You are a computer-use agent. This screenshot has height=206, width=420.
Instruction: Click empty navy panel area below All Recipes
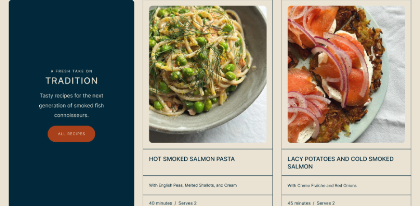[71, 174]
